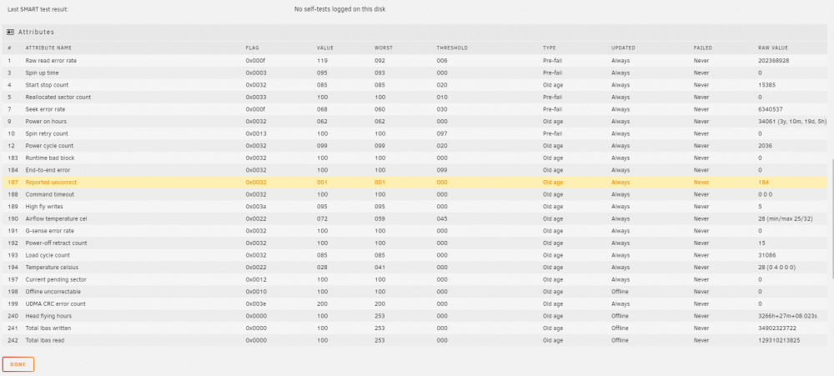This screenshot has width=834, height=376.
Task: Click the 'Last SMART test result:' label
Action: tap(38, 9)
